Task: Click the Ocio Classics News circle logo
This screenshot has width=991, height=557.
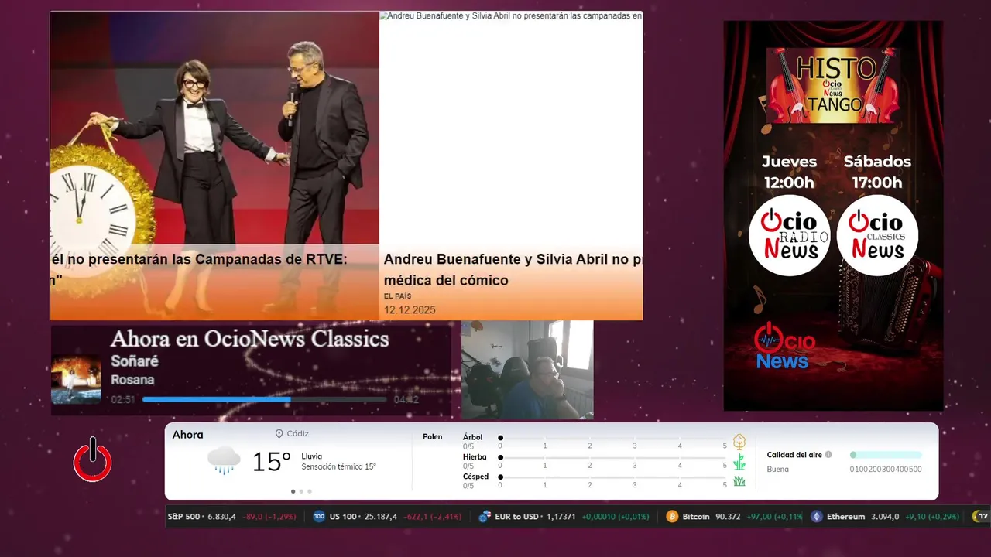Action: click(x=877, y=235)
